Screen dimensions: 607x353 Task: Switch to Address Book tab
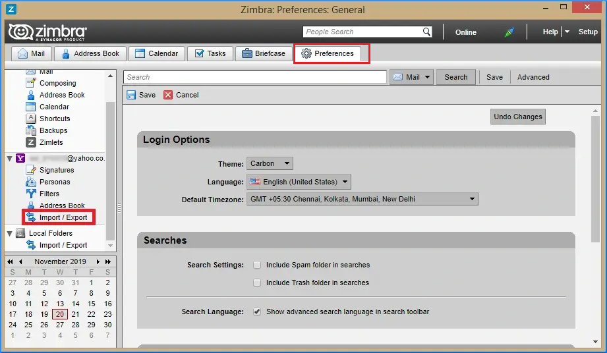click(x=90, y=53)
